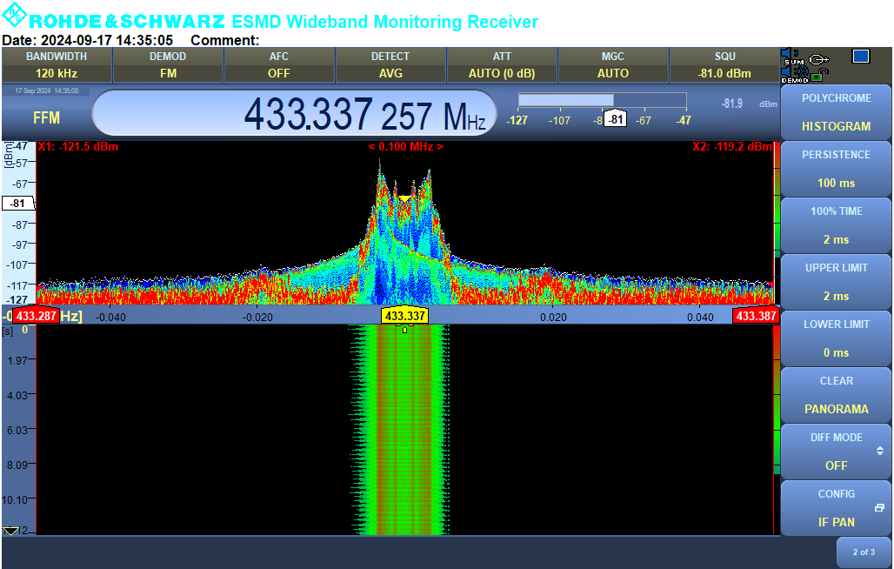Click the green unlocked padlock icon
Screen dimensions: 894x569
tap(819, 75)
